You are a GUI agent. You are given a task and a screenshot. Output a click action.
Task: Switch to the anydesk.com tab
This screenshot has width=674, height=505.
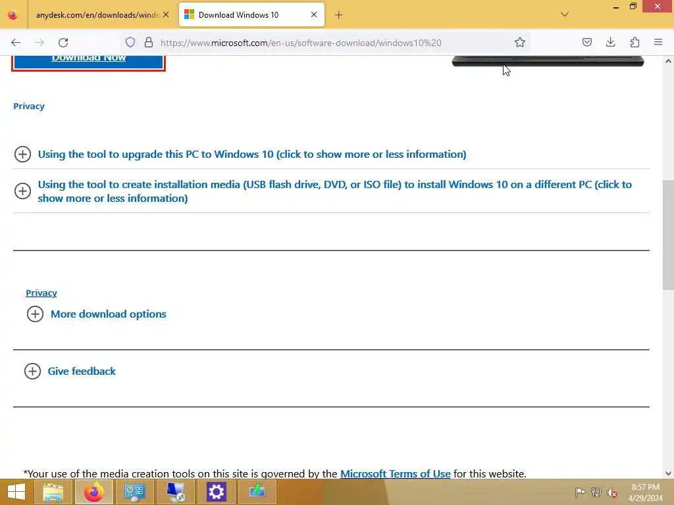pyautogui.click(x=97, y=15)
